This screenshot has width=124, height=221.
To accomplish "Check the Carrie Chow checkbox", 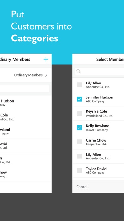I will [79, 142].
